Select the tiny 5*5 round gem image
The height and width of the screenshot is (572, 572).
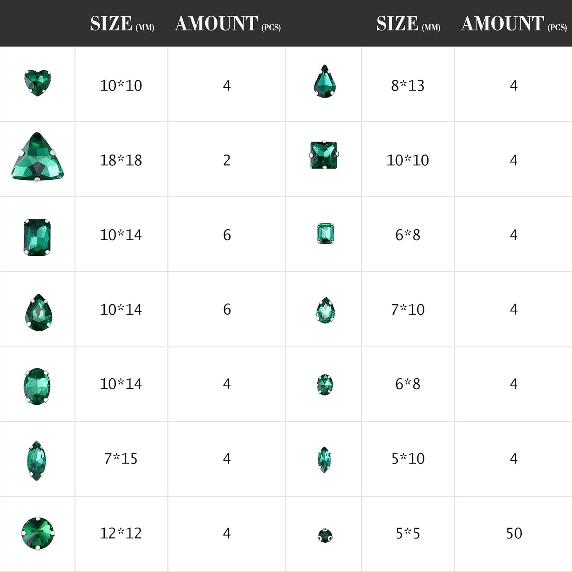click(325, 536)
